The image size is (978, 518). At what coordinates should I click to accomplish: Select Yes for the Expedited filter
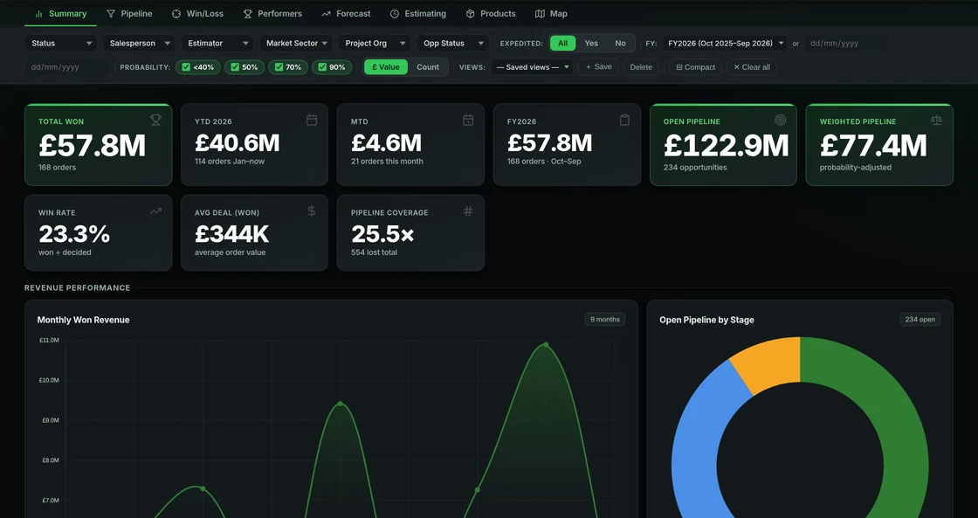(x=591, y=43)
